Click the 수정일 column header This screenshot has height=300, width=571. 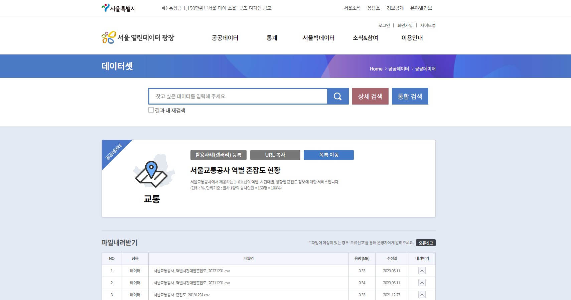coord(392,259)
